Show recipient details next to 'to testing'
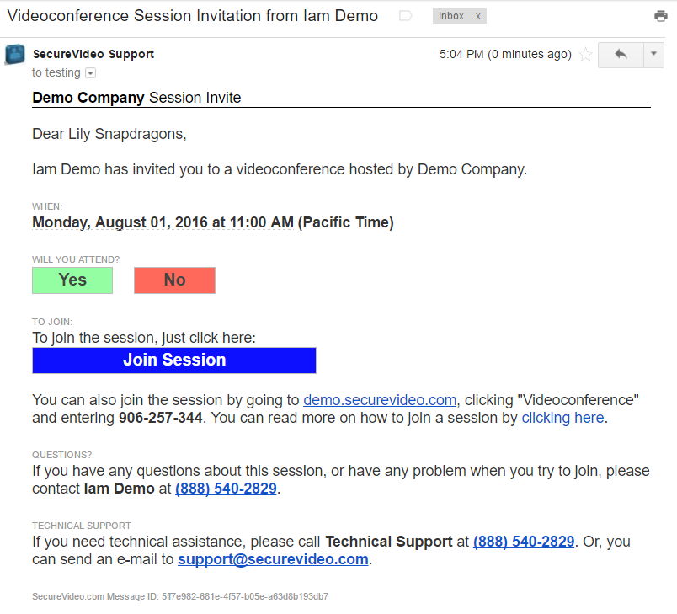This screenshot has height=614, width=677. [x=91, y=73]
